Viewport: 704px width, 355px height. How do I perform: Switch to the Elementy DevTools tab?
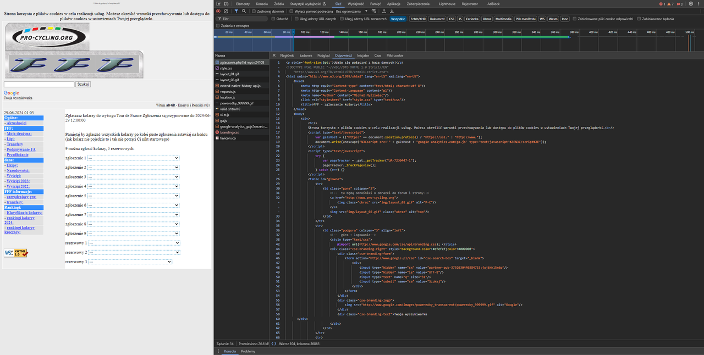pos(243,4)
